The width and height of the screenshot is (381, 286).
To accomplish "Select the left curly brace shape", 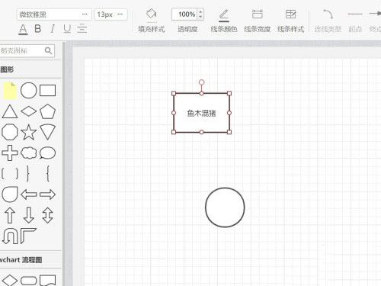I will click(x=48, y=174).
